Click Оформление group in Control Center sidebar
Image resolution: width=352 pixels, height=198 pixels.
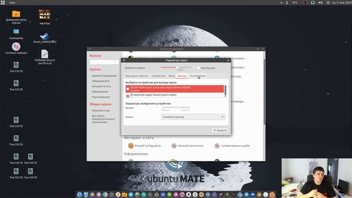pos(100,92)
